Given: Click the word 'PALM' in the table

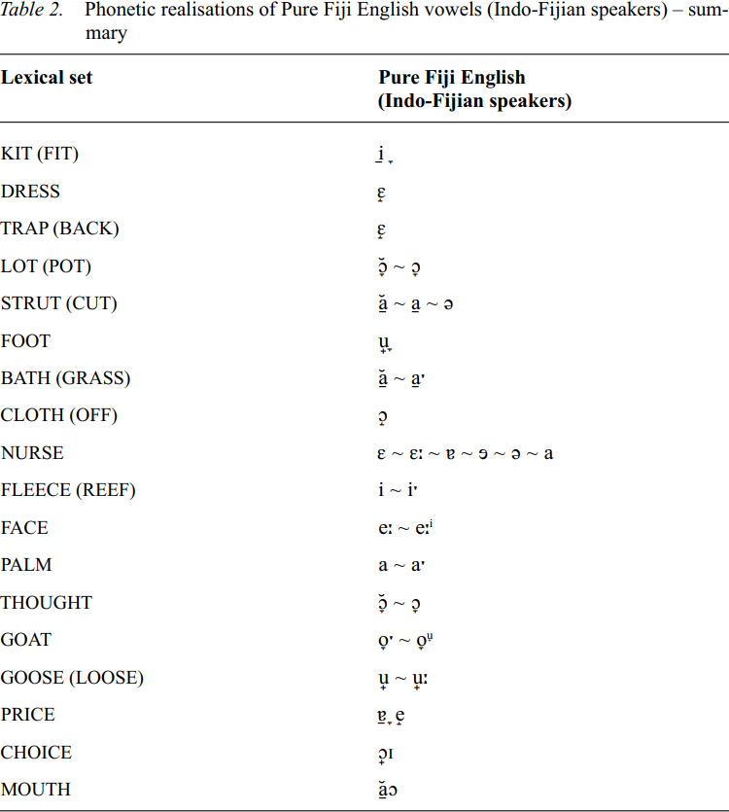Looking at the screenshot, I should pos(26,565).
